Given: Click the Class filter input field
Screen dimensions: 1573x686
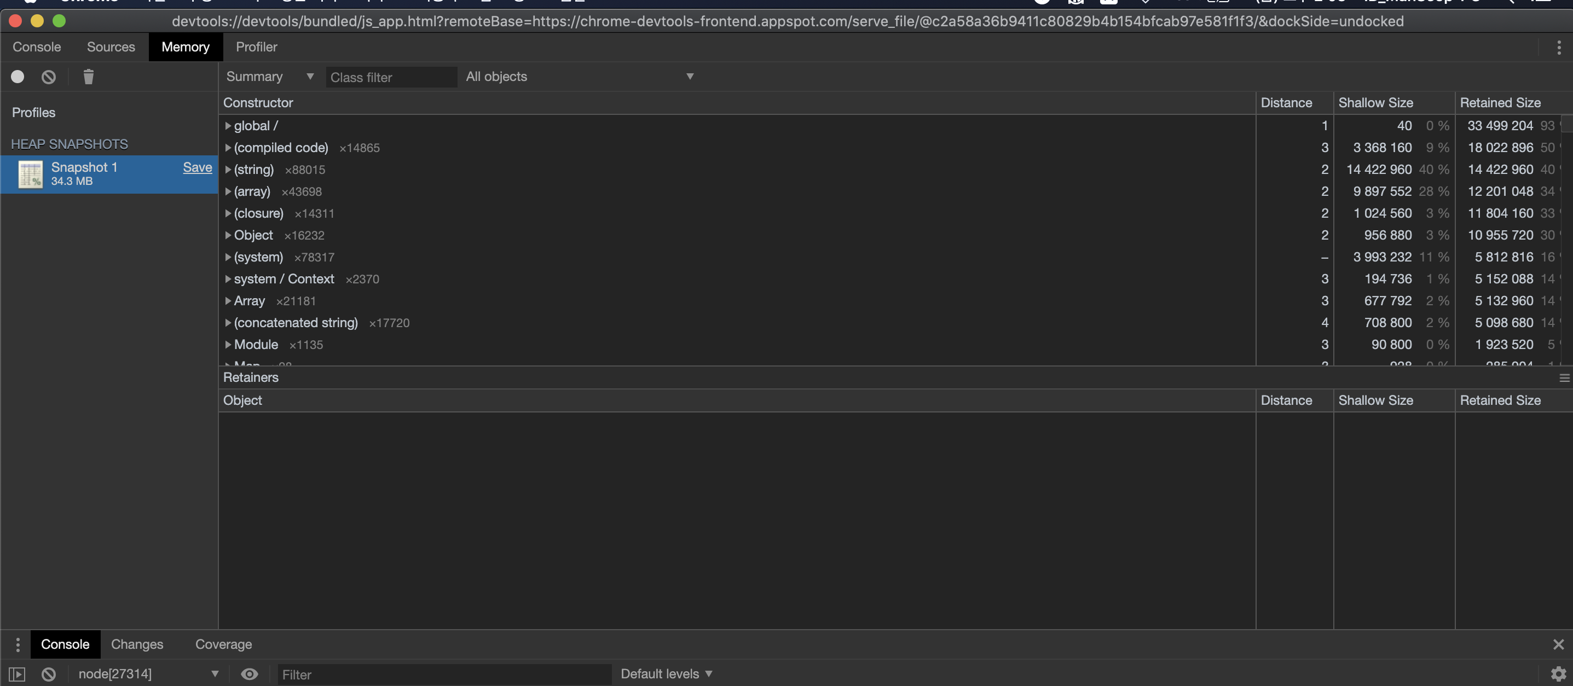Looking at the screenshot, I should tap(391, 78).
